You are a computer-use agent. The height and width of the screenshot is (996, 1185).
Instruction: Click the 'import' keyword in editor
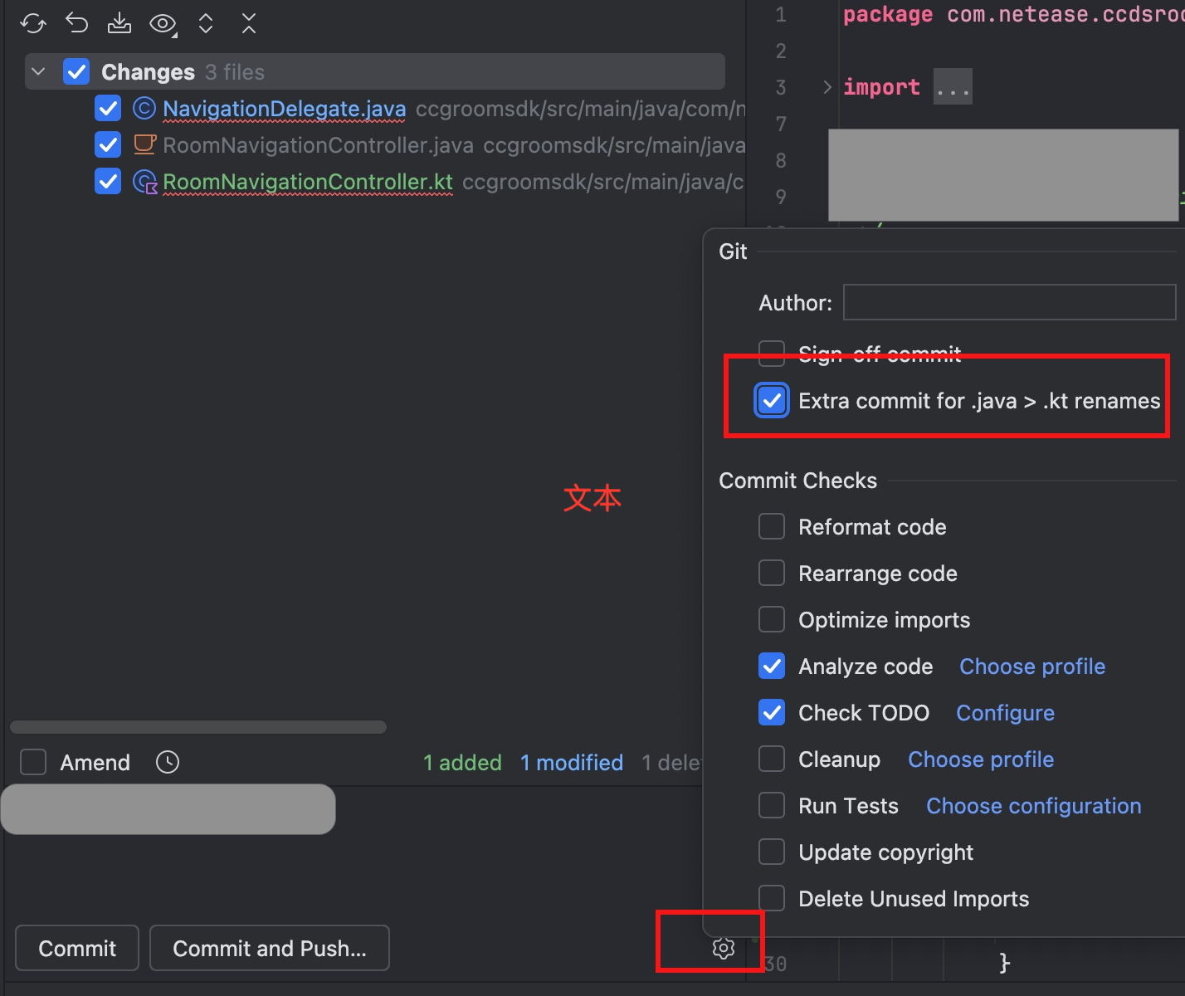tap(881, 87)
